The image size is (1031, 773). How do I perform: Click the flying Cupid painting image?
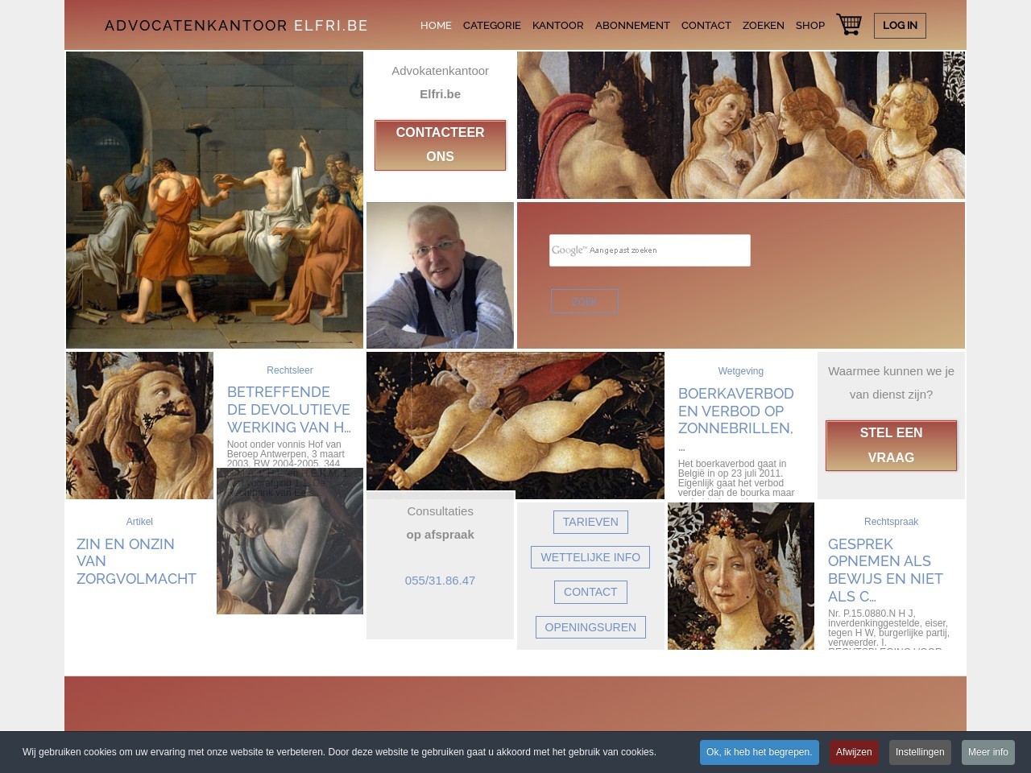(x=515, y=420)
